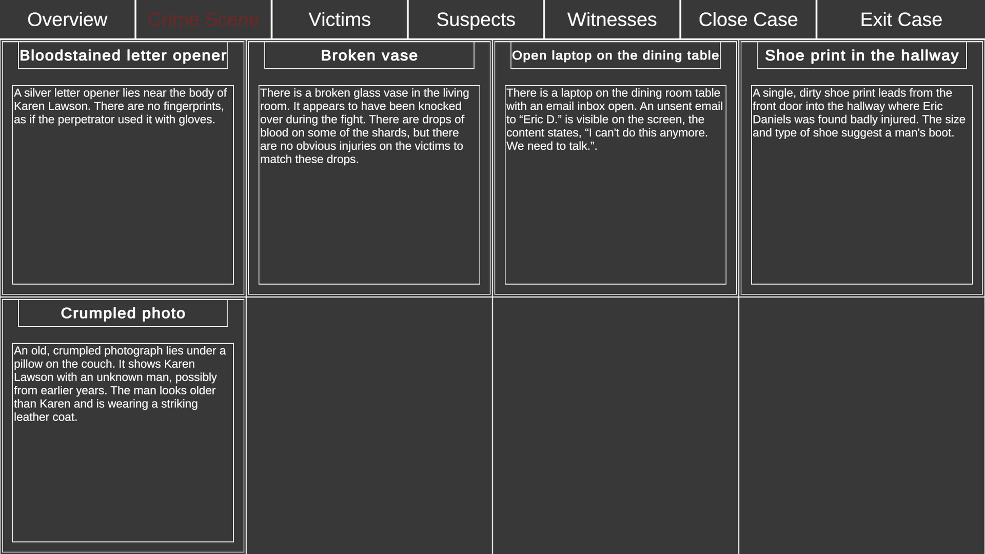Open the Overview tab
This screenshot has height=554, width=985.
tap(67, 19)
